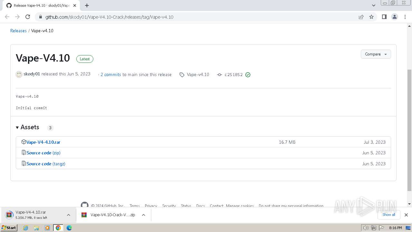Open a new browser tab with plus icon
The height and width of the screenshot is (232, 412).
click(x=87, y=5)
